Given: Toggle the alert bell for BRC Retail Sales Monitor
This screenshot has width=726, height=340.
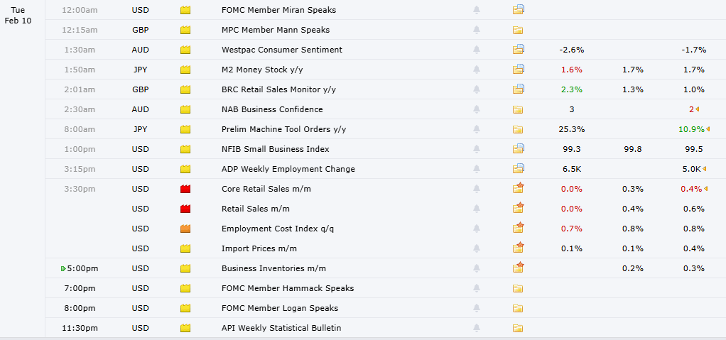Looking at the screenshot, I should [477, 89].
